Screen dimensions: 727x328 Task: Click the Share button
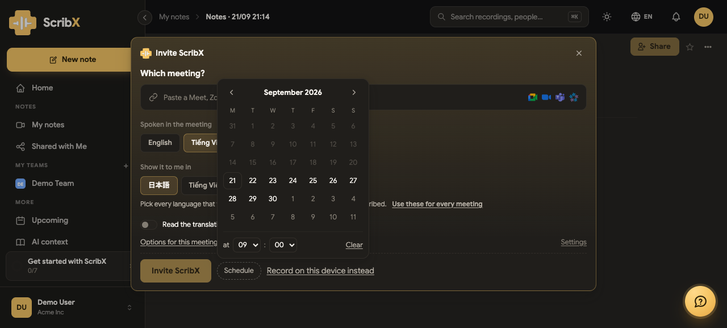654,47
